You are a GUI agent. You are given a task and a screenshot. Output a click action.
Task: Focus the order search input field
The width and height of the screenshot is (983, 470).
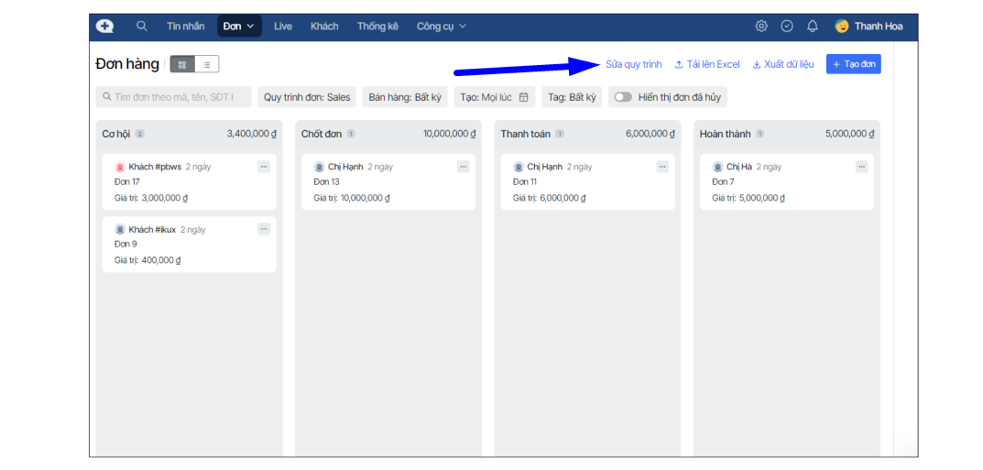174,97
